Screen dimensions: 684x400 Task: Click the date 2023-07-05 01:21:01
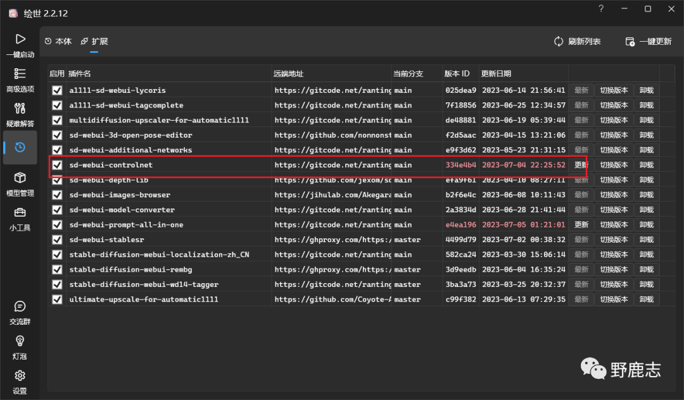(x=524, y=224)
